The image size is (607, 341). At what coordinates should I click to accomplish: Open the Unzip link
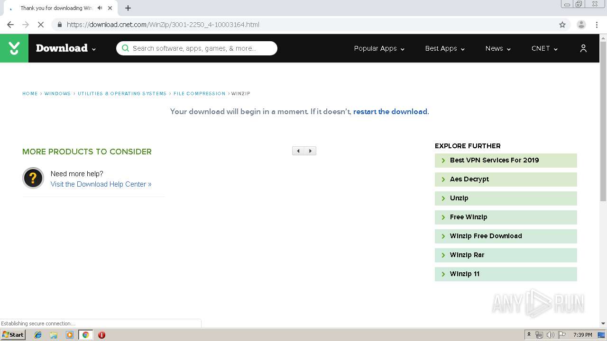tap(506, 198)
